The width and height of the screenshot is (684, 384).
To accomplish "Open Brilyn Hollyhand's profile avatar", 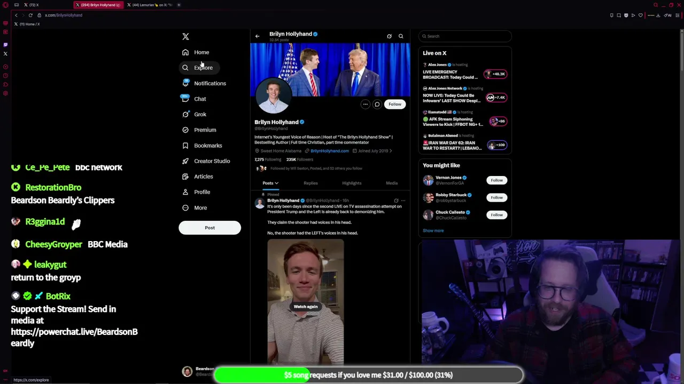I will [x=273, y=95].
